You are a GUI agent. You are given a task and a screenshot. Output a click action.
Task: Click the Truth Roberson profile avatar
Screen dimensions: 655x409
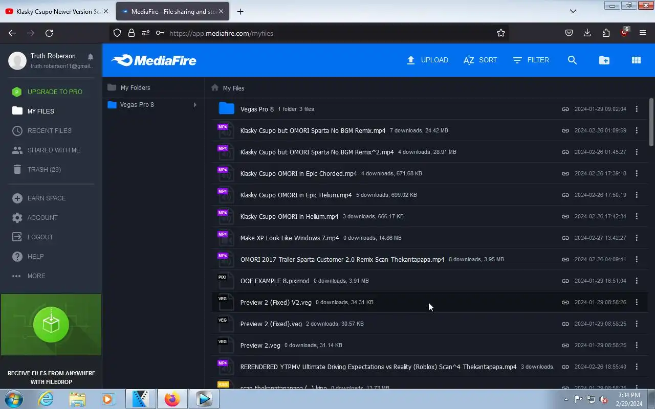(17, 61)
